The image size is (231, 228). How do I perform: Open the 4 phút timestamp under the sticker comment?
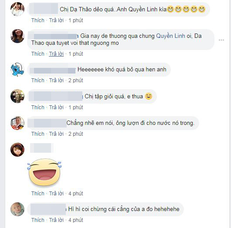coord(76,194)
